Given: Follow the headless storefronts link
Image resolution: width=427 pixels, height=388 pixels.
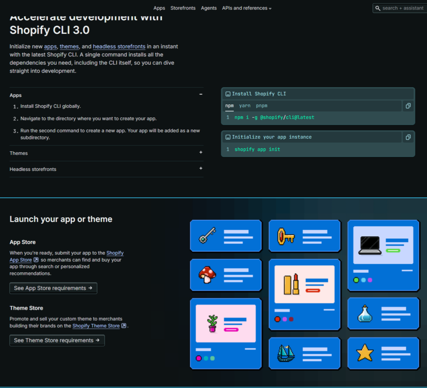Looking at the screenshot, I should pos(119,47).
